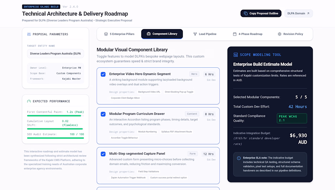Click the Cumulative Layout Shift progress bar
Image resolution: width=335 pixels, height=190 pixels.
point(55,129)
